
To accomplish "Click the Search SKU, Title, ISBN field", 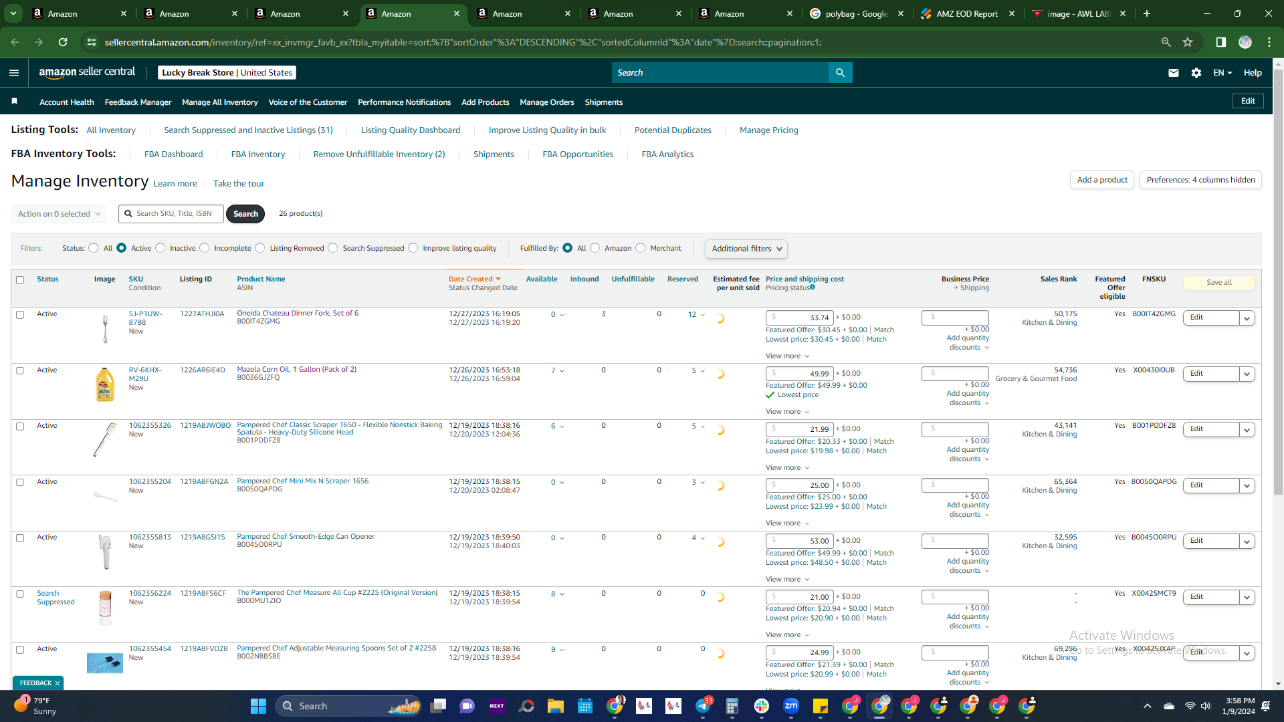I will tap(171, 214).
